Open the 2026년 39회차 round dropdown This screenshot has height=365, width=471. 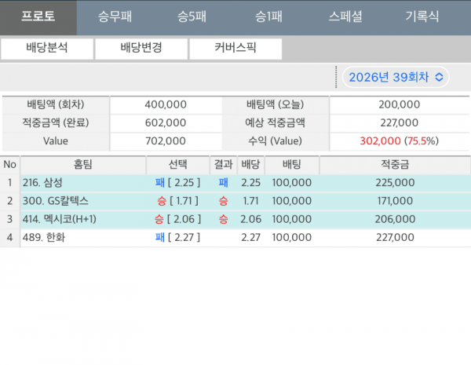(x=396, y=77)
